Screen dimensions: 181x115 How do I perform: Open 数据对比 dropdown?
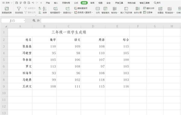(68, 10)
